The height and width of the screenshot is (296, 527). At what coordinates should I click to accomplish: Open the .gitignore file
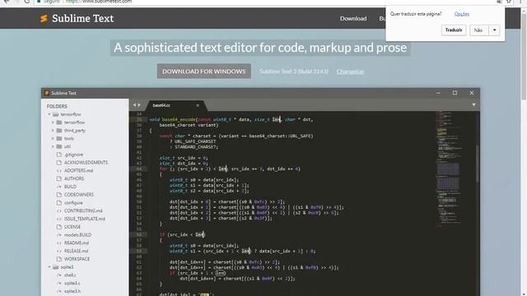(73, 155)
